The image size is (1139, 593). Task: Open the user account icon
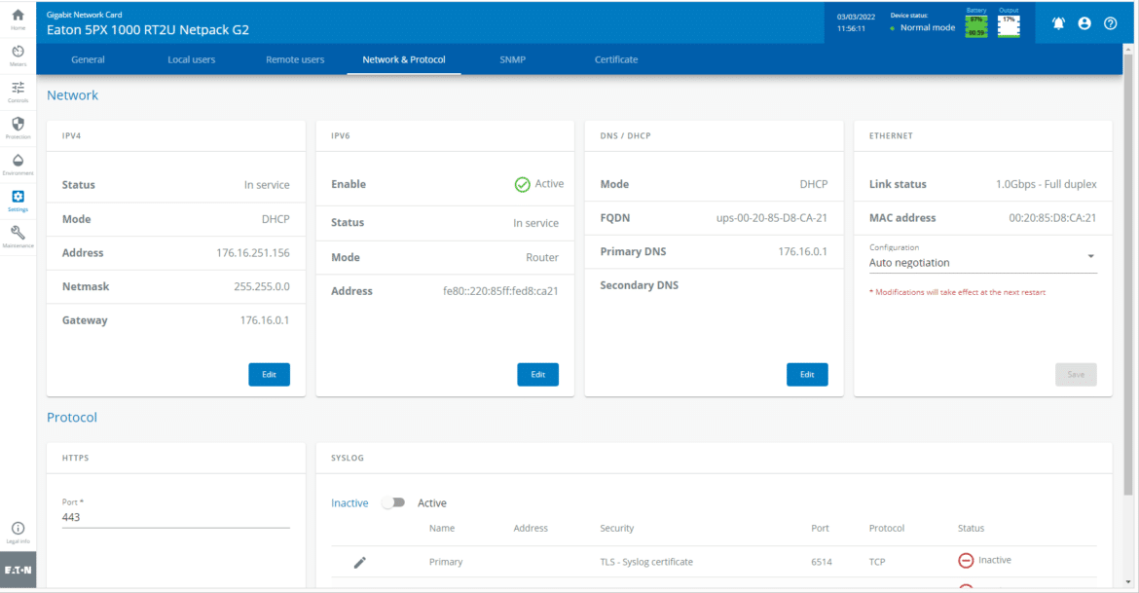point(1084,23)
